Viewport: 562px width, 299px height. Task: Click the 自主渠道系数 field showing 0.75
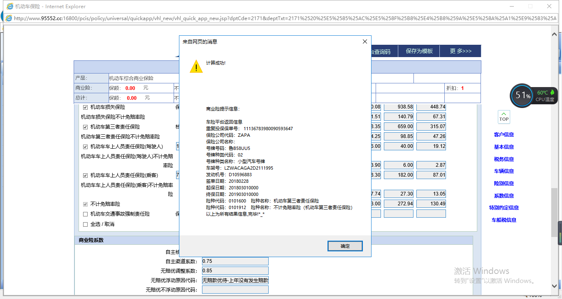235,261
